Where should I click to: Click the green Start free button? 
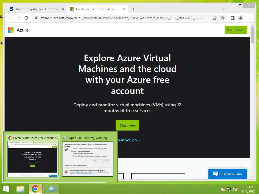click(x=127, y=125)
